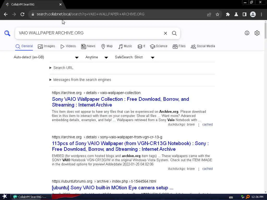267x200 pixels.
Task: Switch to Images category
Action: [x=46, y=46]
